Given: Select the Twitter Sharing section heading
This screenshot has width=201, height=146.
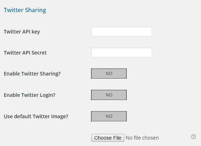Looking at the screenshot, I should click(x=25, y=10).
